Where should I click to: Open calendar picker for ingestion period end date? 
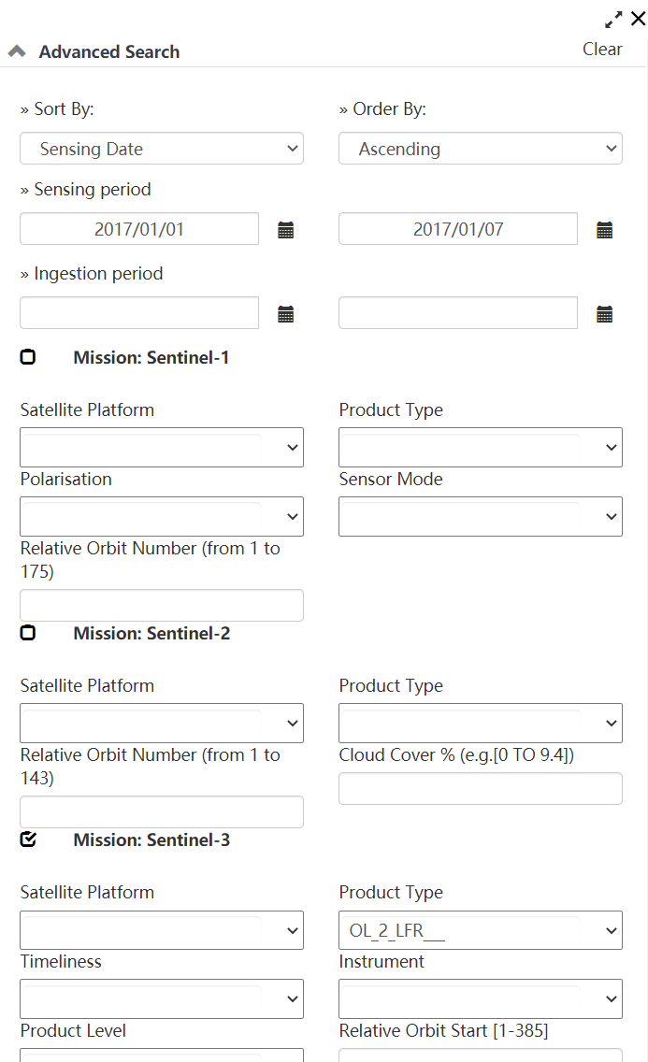pyautogui.click(x=604, y=313)
